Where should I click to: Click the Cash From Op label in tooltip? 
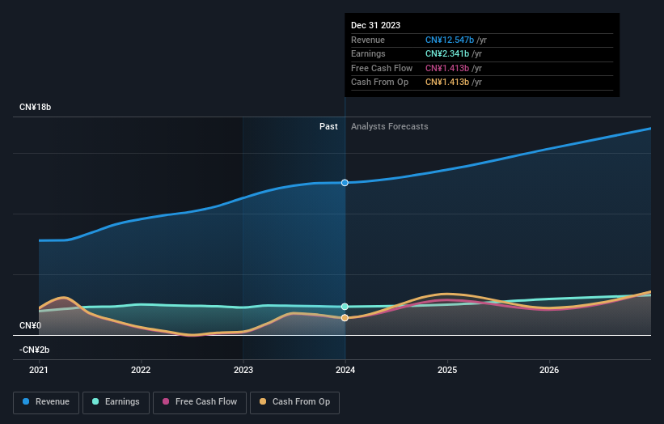click(380, 83)
